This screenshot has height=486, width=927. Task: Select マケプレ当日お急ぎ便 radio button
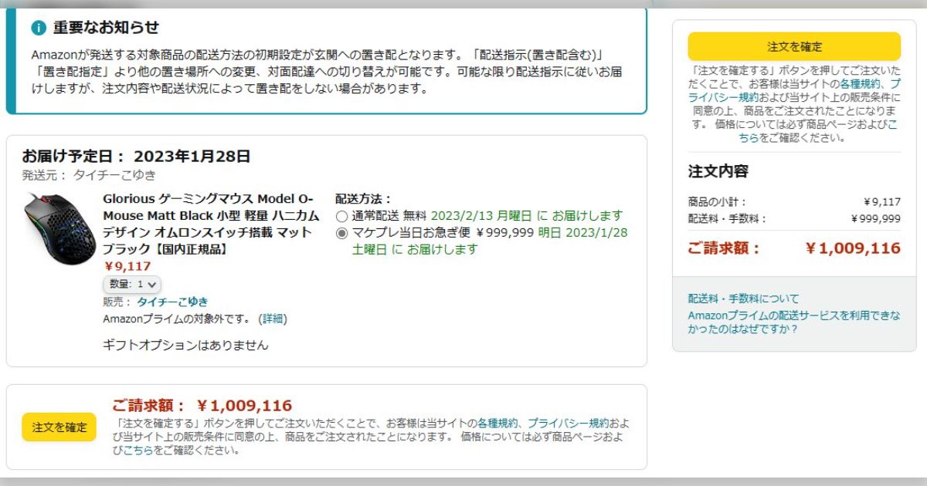coord(341,233)
